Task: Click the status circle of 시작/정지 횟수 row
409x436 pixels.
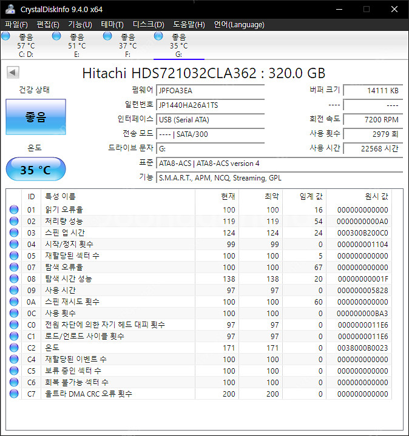Action: click(x=14, y=244)
